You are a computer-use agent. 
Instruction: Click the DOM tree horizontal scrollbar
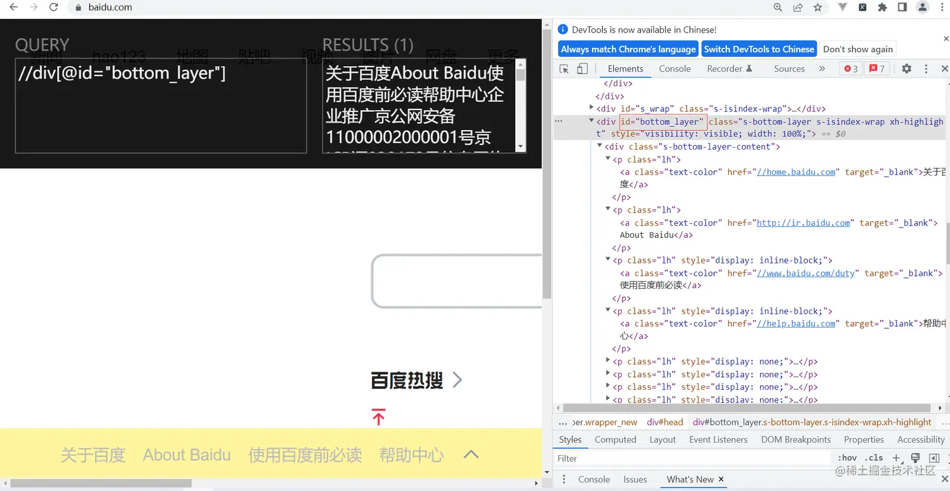[x=746, y=407]
